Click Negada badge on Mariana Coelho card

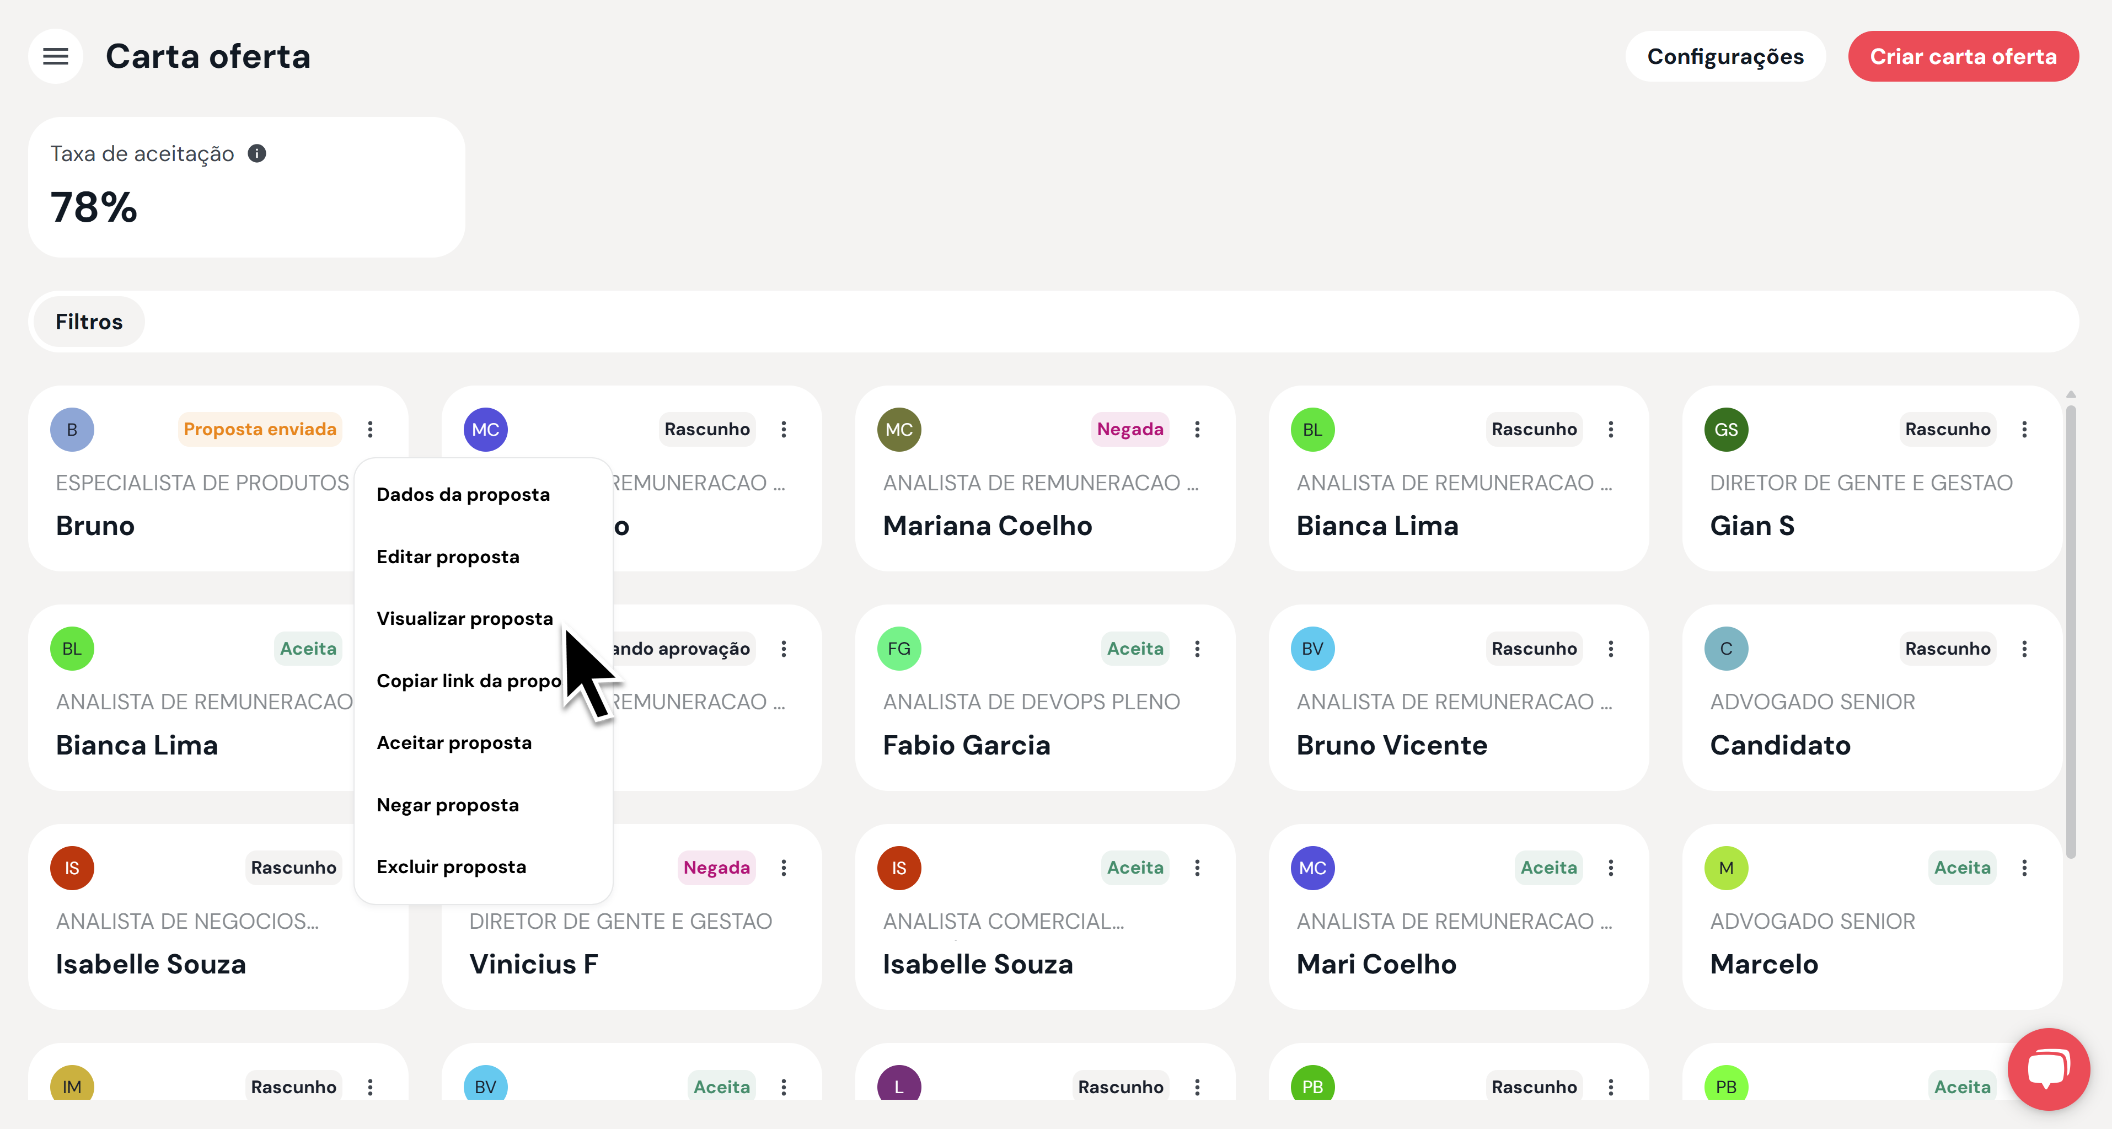click(x=1130, y=429)
